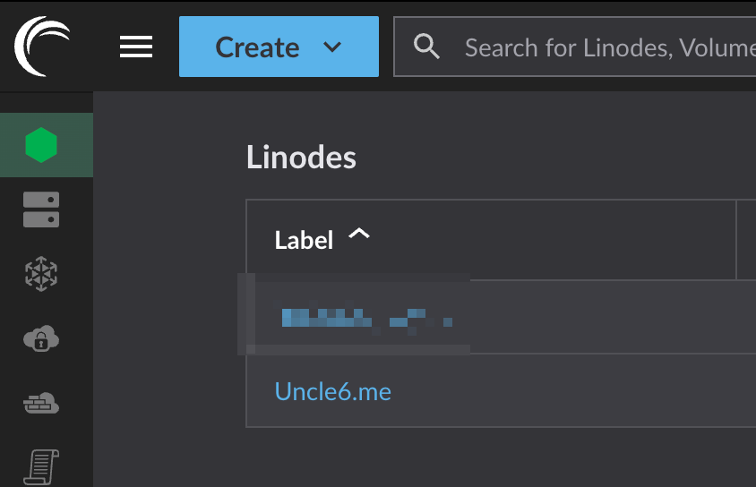Click the search magnifier icon
The width and height of the screenshot is (756, 487).
(427, 47)
